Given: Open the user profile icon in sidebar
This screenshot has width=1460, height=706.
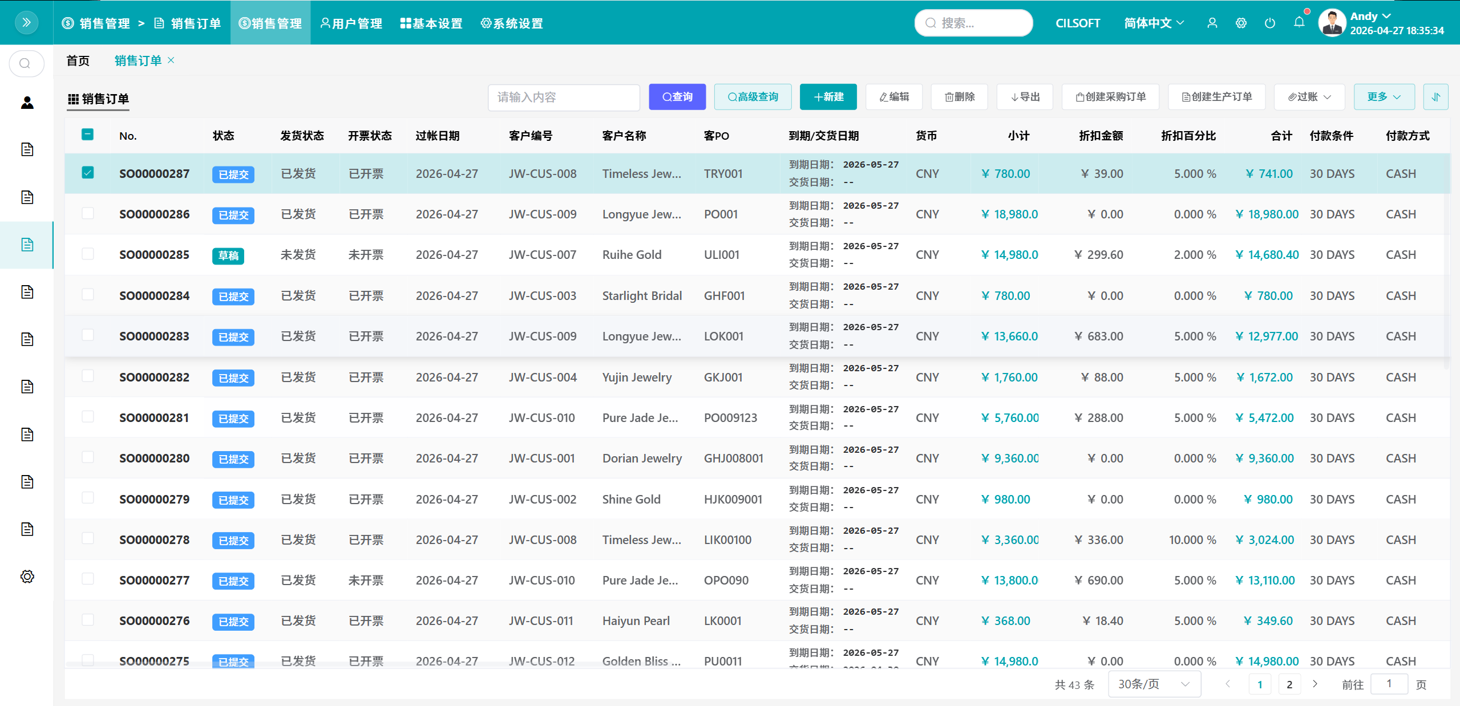Looking at the screenshot, I should 27,103.
